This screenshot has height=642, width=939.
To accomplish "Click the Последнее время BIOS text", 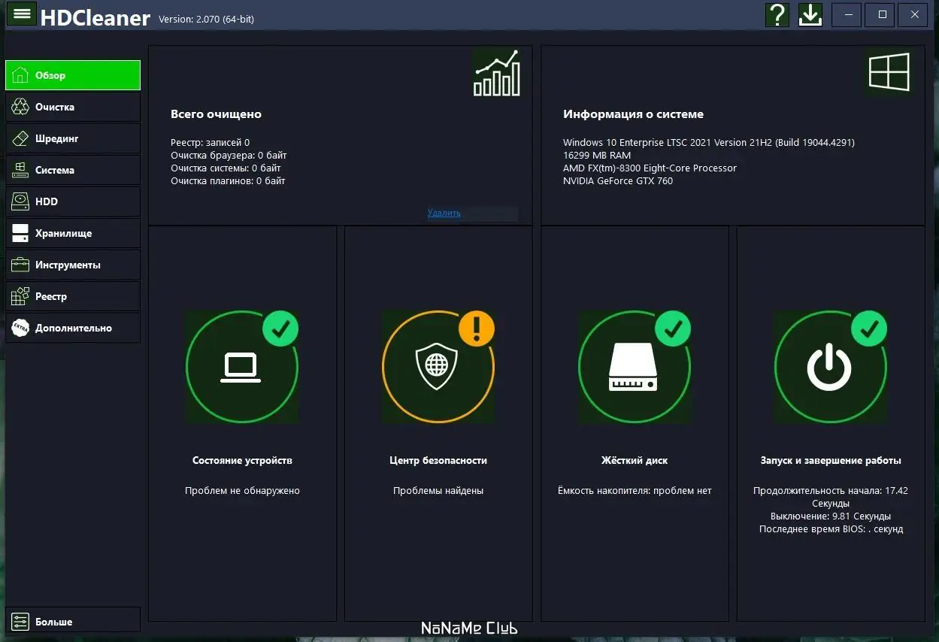I will [831, 528].
